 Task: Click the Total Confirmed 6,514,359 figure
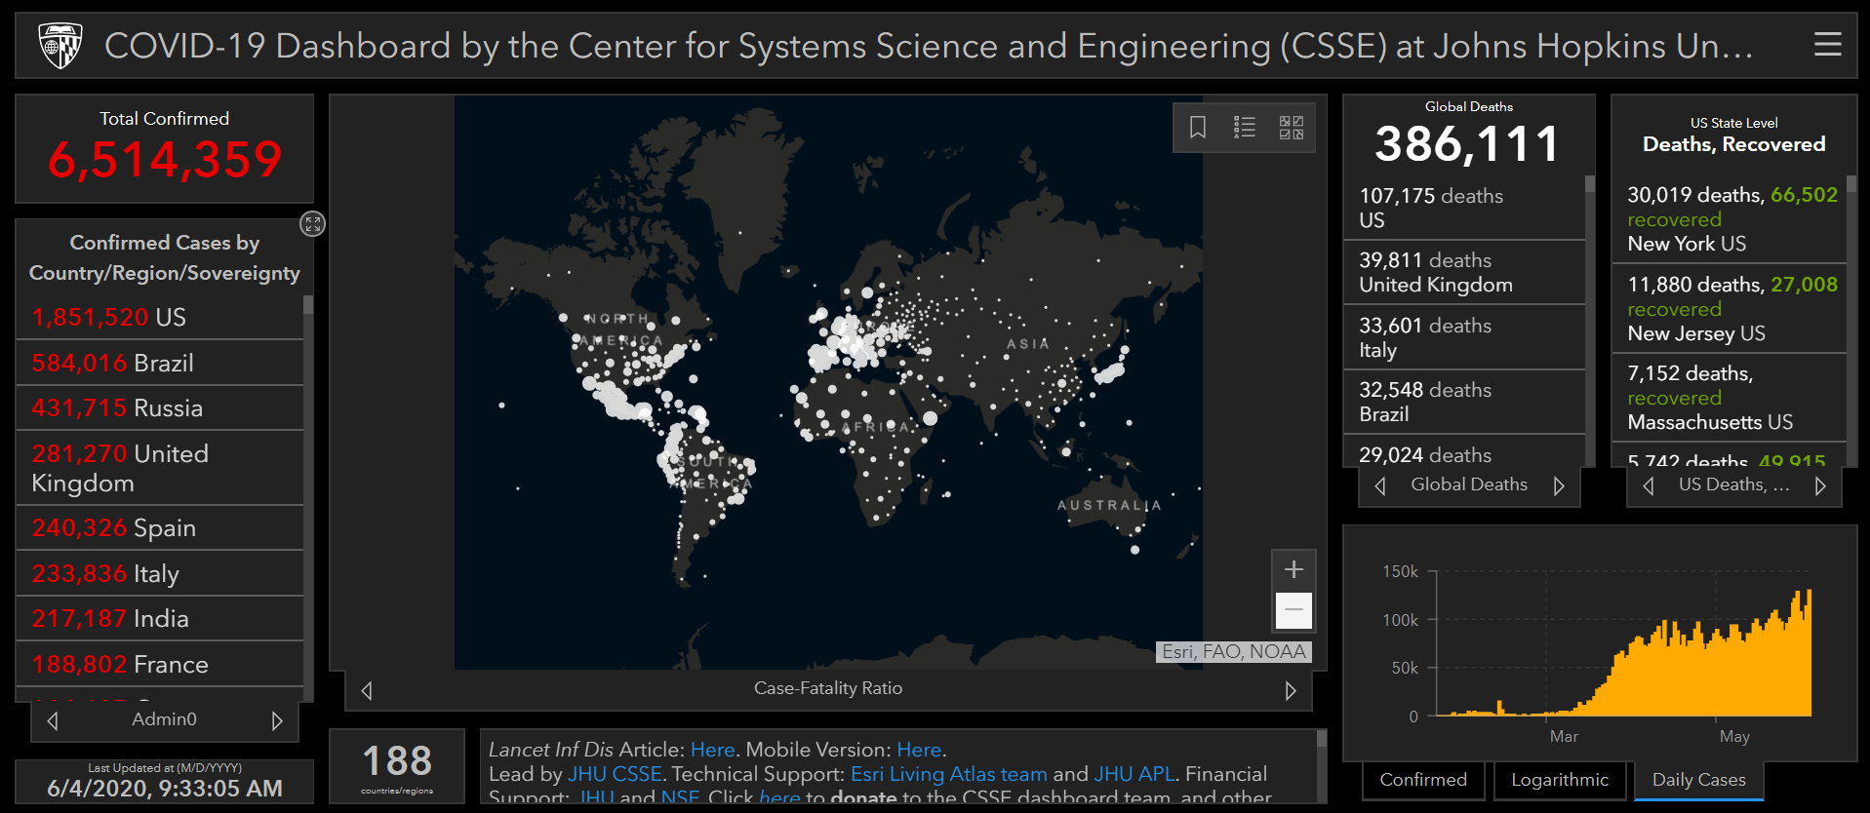pyautogui.click(x=165, y=160)
